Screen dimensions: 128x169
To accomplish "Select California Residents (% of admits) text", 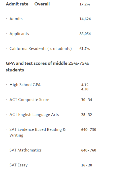I will (x=40, y=48).
